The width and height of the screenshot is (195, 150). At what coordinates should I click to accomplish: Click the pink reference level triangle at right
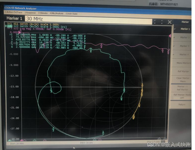(170, 36)
